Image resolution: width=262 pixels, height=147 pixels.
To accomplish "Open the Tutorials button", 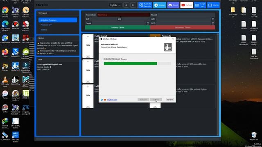I will click(213, 5).
